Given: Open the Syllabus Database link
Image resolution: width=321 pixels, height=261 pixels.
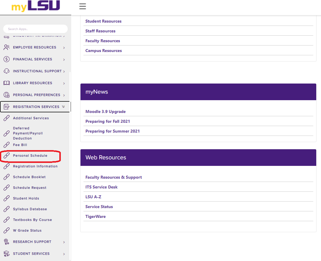Looking at the screenshot, I should click(x=30, y=209).
